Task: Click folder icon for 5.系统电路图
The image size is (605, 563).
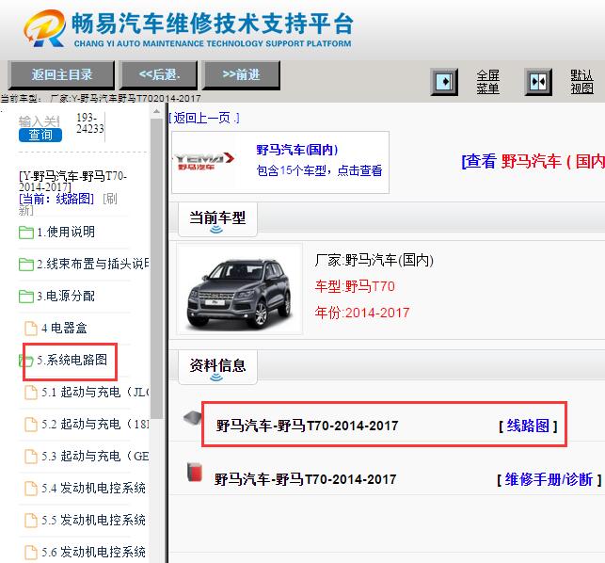Action: [25, 361]
